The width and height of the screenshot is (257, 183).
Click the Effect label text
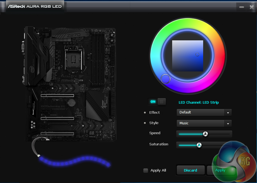pos(154,112)
